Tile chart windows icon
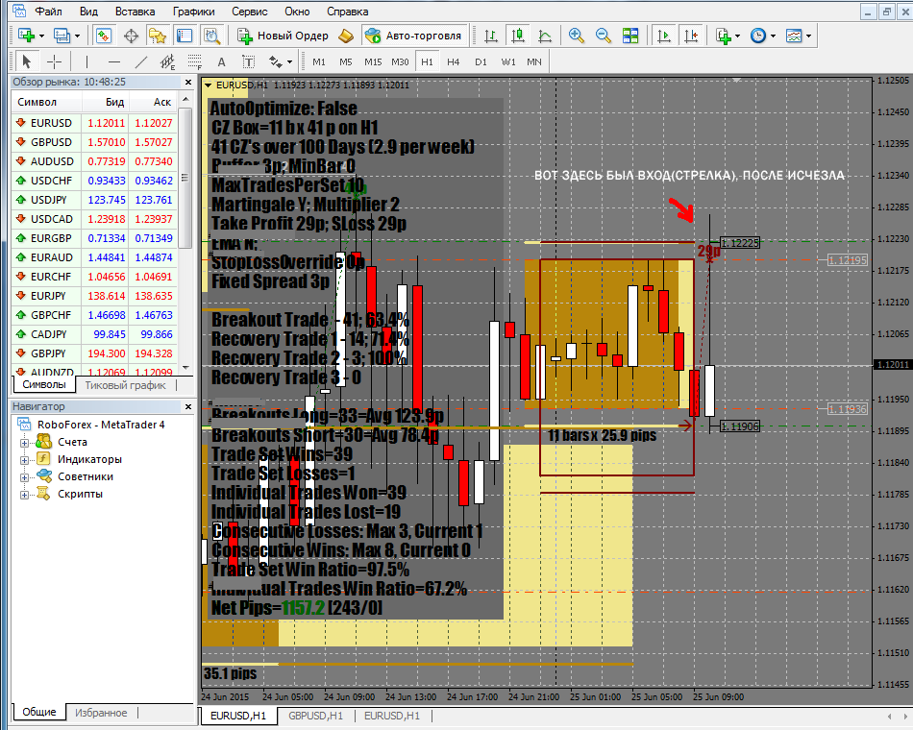The width and height of the screenshot is (913, 730). pyautogui.click(x=630, y=36)
